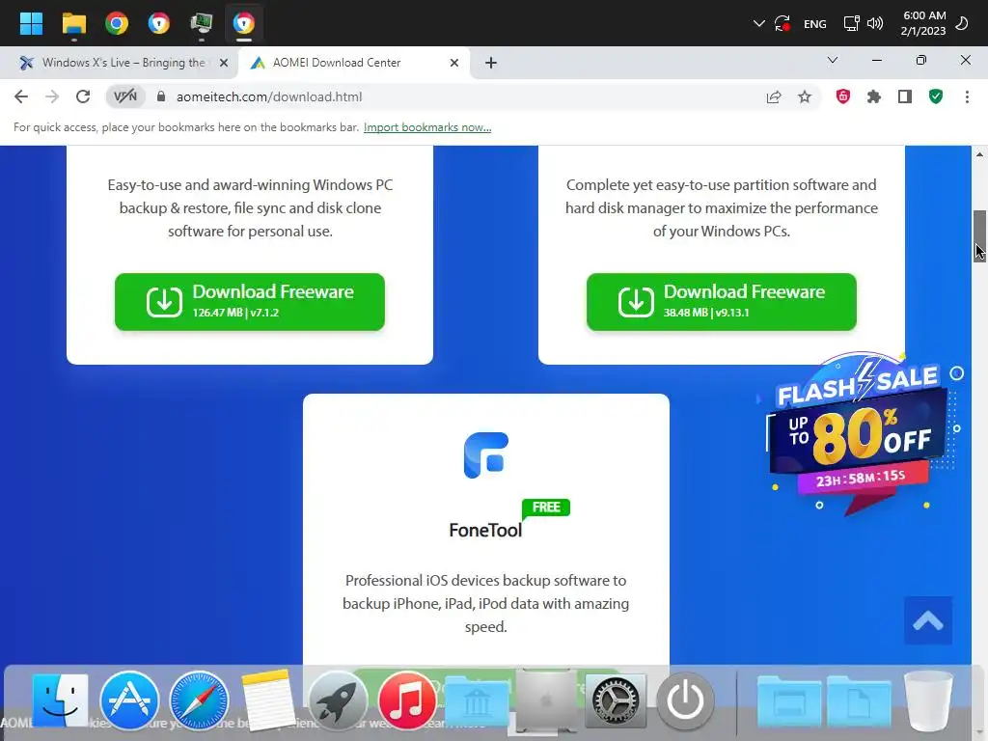Open System Preferences gear in dock

[x=616, y=700]
